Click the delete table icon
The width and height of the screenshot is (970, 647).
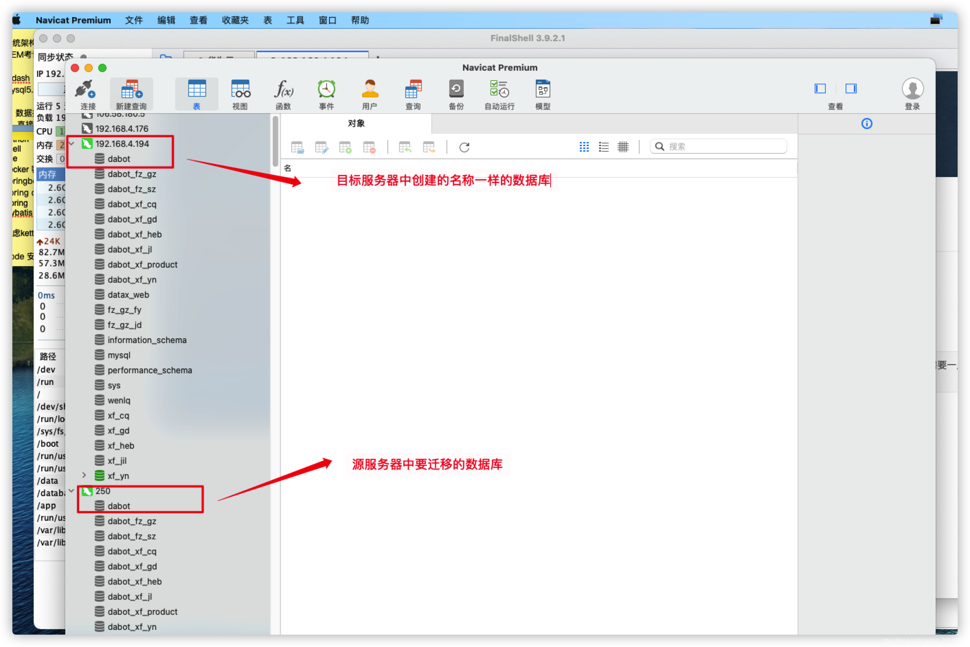pos(369,147)
